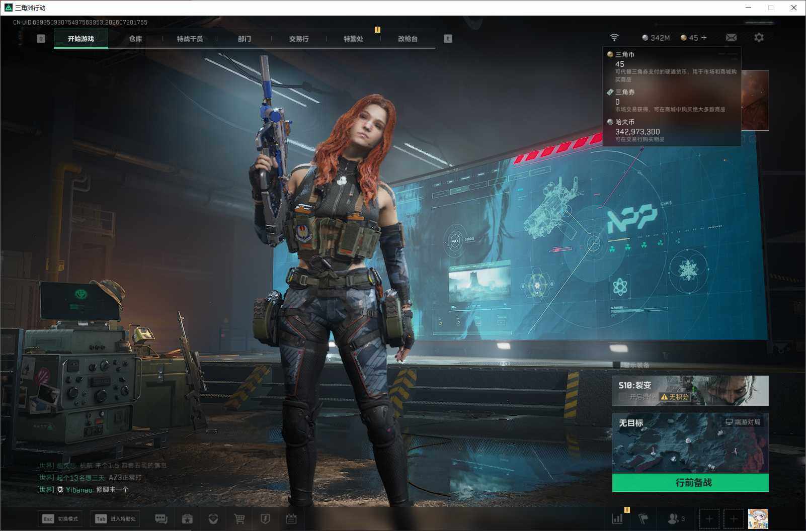The width and height of the screenshot is (806, 531).
Task: Open the calendar events icon
Action: (x=291, y=518)
